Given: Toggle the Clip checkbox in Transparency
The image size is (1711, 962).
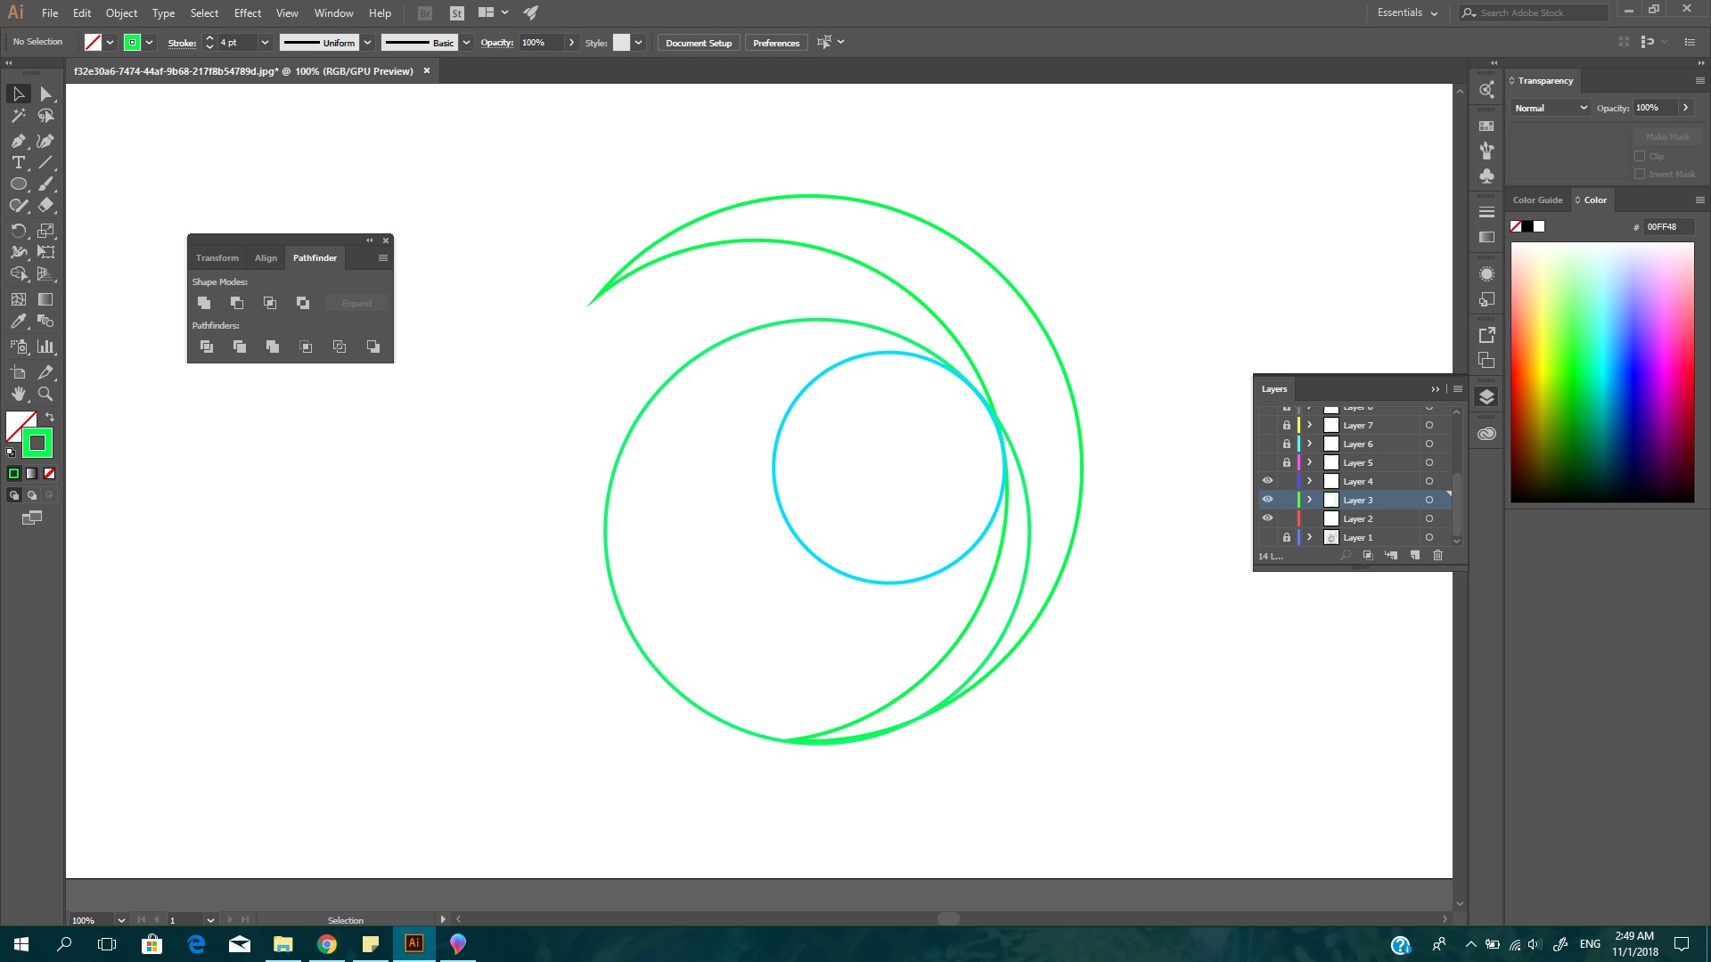Looking at the screenshot, I should (x=1640, y=156).
